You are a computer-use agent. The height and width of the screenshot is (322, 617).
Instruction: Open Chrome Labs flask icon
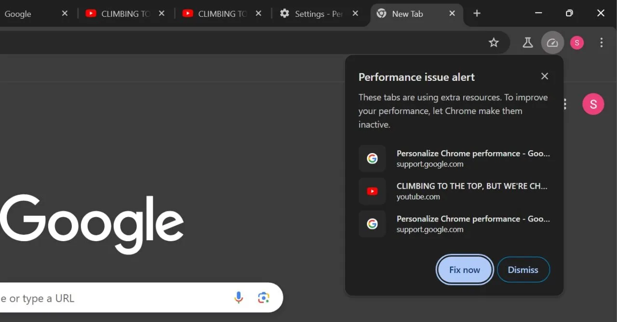coord(528,43)
